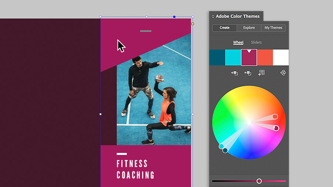The height and width of the screenshot is (187, 333).
Task: Select the white color swatch
Action: [x=280, y=57]
